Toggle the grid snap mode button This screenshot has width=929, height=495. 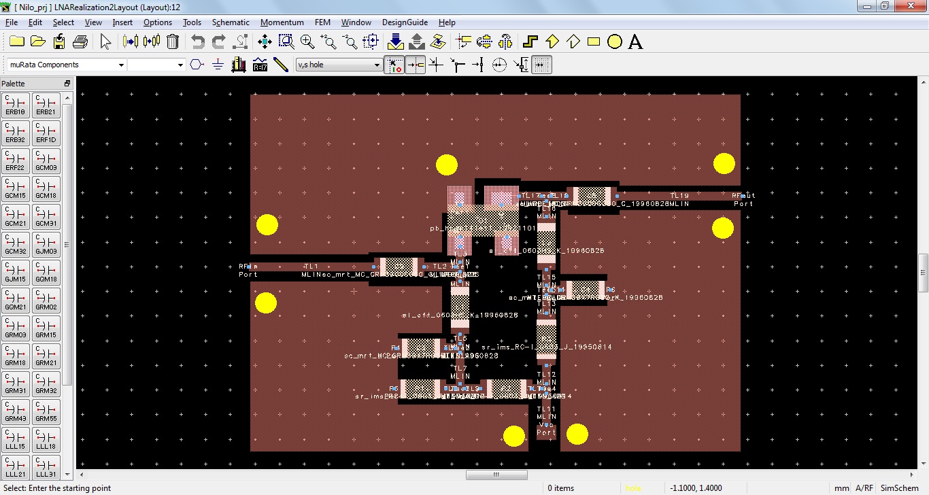click(x=541, y=65)
